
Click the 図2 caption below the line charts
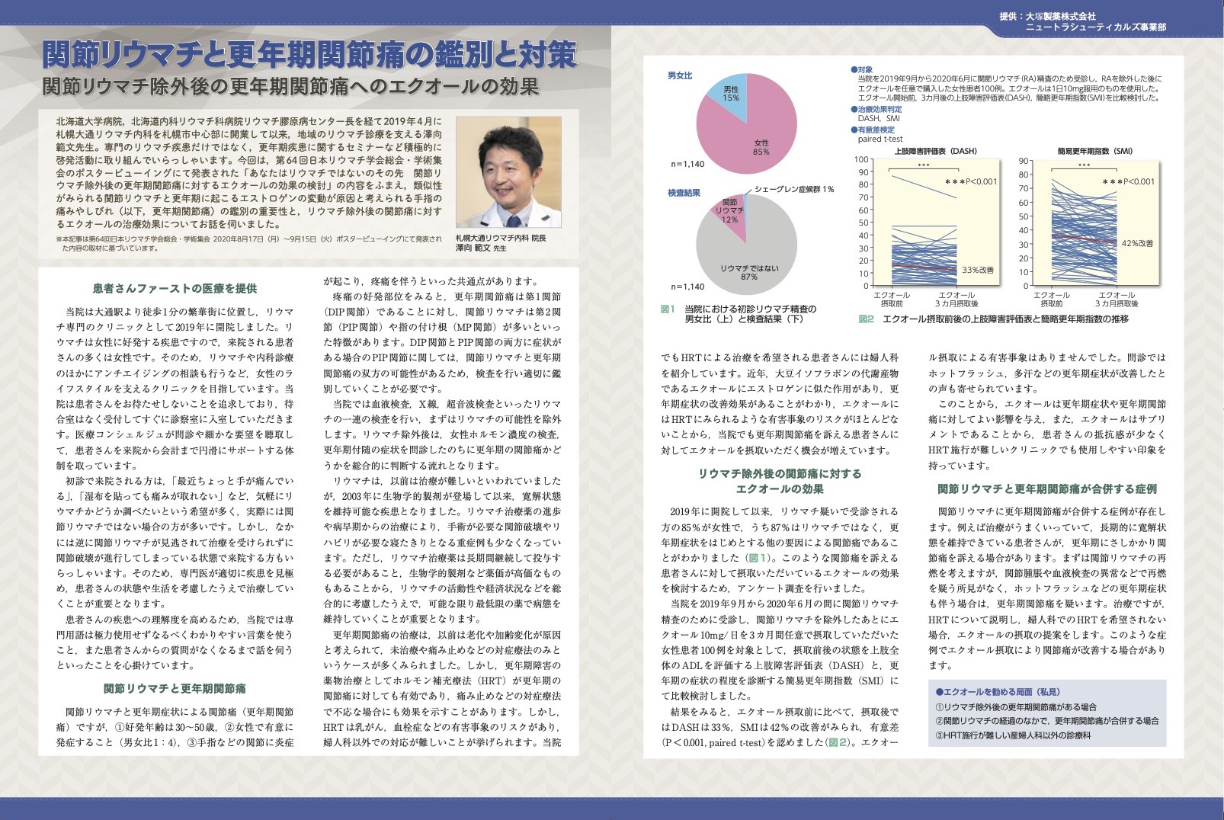click(993, 319)
